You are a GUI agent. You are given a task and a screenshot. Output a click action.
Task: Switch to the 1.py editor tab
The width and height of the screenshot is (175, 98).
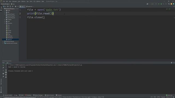[x=22, y=7]
